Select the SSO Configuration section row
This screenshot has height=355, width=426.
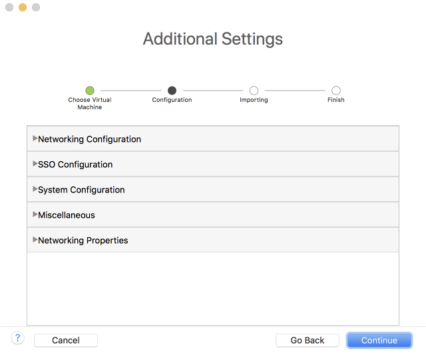click(213, 165)
